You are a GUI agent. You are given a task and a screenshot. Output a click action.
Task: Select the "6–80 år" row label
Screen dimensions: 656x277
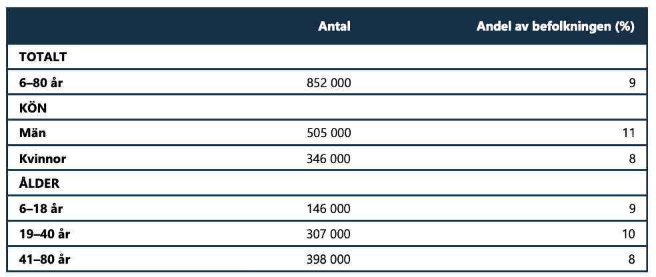[41, 83]
